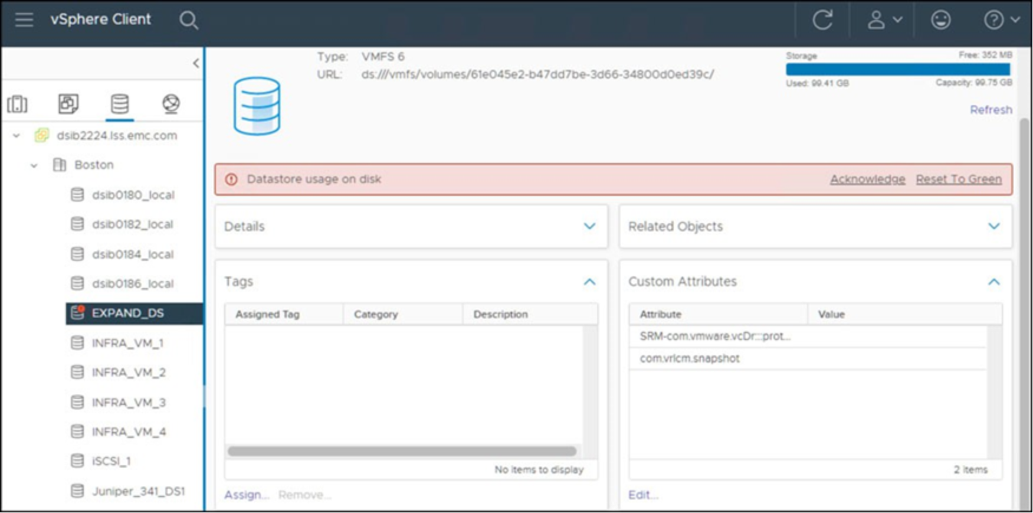Click the large datastore summary icon

click(257, 106)
